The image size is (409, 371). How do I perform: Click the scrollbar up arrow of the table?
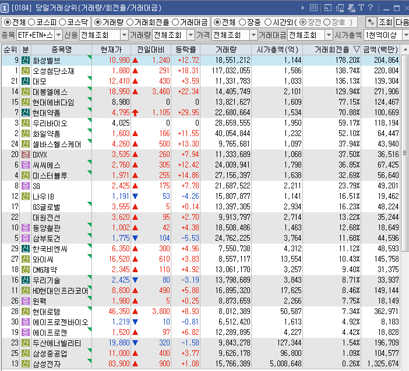pyautogui.click(x=405, y=49)
